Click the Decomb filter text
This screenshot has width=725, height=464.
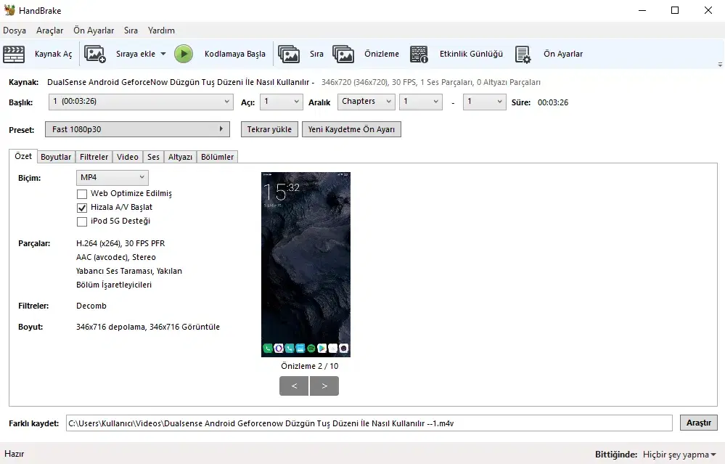coord(91,306)
